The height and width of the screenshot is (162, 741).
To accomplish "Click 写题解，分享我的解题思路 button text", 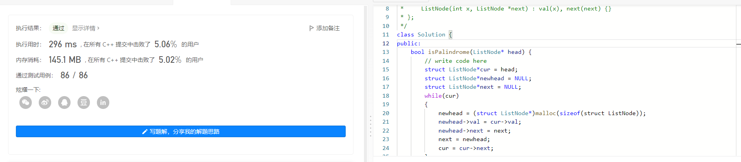I will [184, 131].
